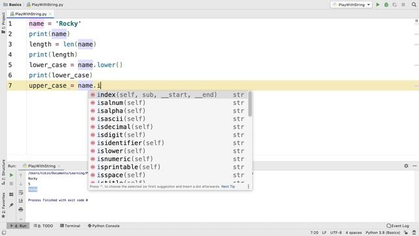419x236 pixels.
Task: Click the file path line in Run output
Action: [x=58, y=173]
